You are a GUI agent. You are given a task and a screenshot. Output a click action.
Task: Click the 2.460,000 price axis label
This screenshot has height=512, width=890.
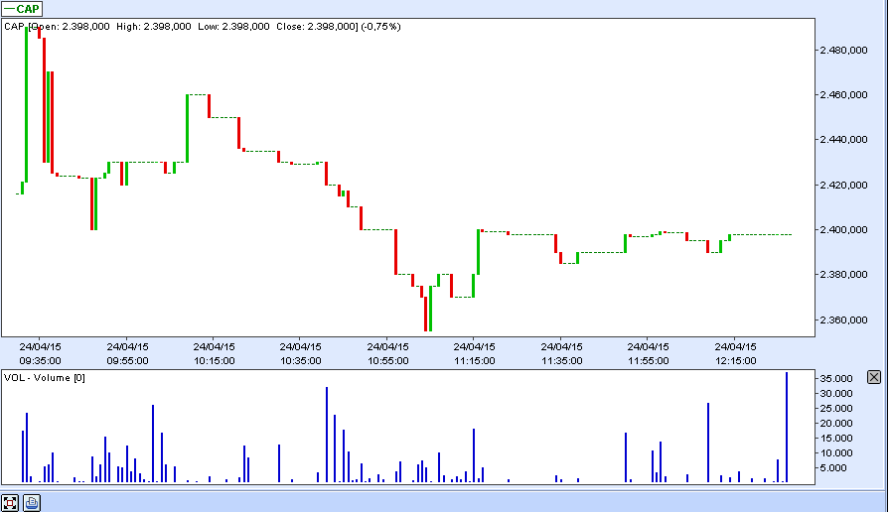pyautogui.click(x=844, y=94)
